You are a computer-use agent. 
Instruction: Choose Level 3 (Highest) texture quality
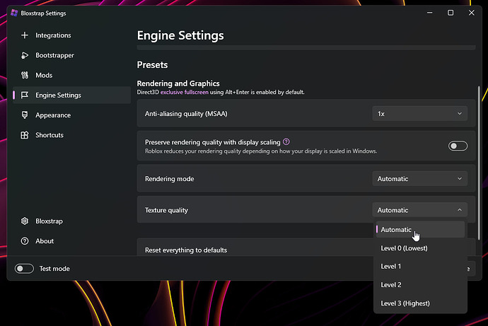pyautogui.click(x=420, y=303)
